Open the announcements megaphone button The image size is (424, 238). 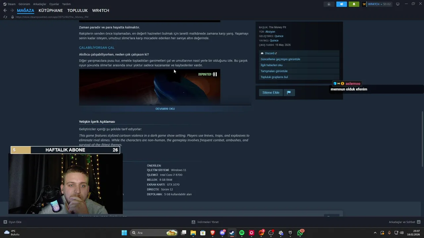(x=342, y=4)
